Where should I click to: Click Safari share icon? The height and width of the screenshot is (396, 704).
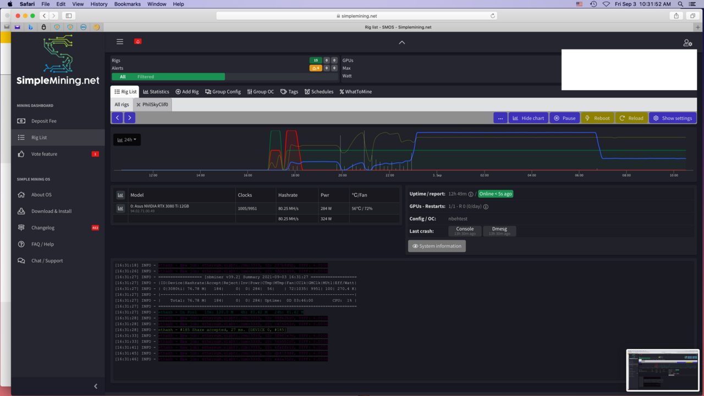676,16
